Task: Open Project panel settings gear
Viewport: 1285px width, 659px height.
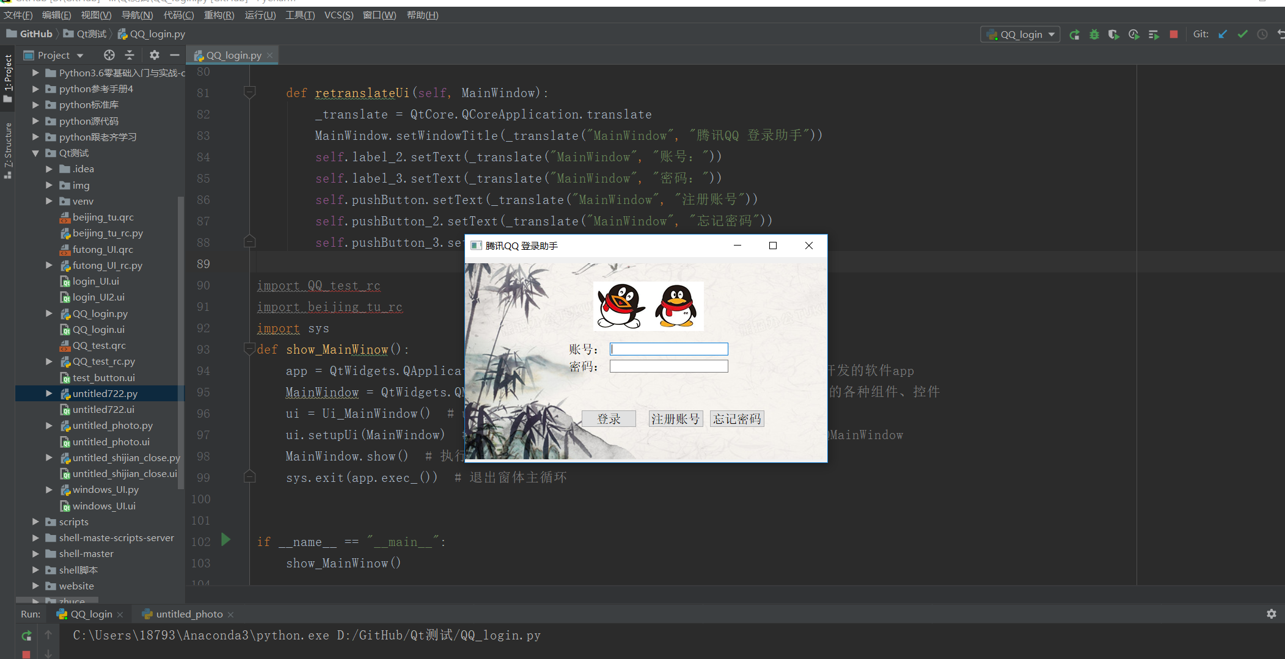Action: tap(154, 55)
